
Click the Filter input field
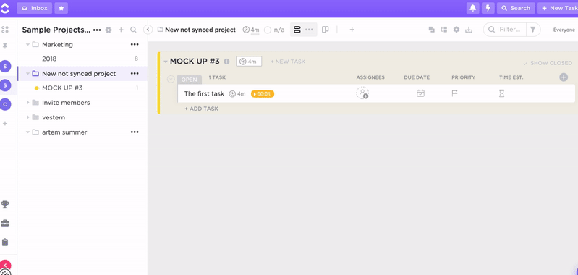506,30
